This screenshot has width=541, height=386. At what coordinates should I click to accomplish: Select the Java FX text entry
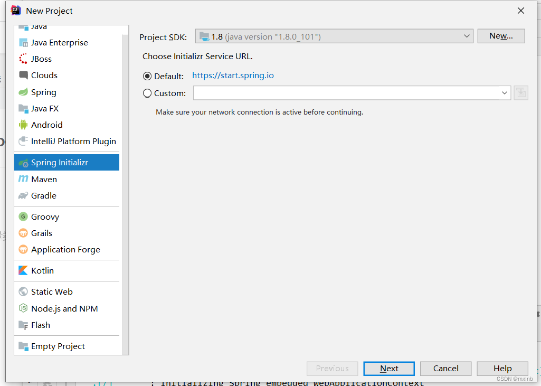(45, 109)
